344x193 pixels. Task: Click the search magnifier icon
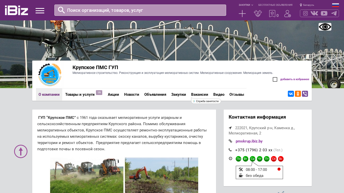tap(61, 10)
